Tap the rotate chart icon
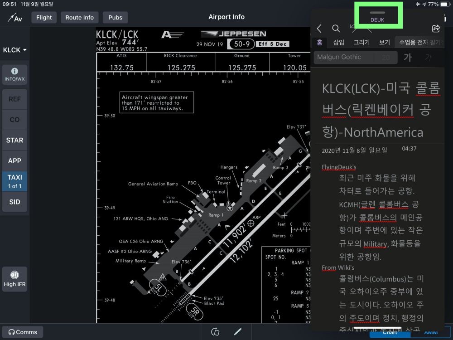 [215, 332]
